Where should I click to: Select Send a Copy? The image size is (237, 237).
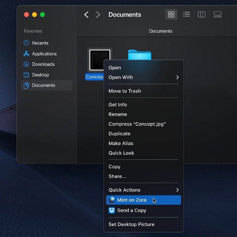tap(143, 210)
